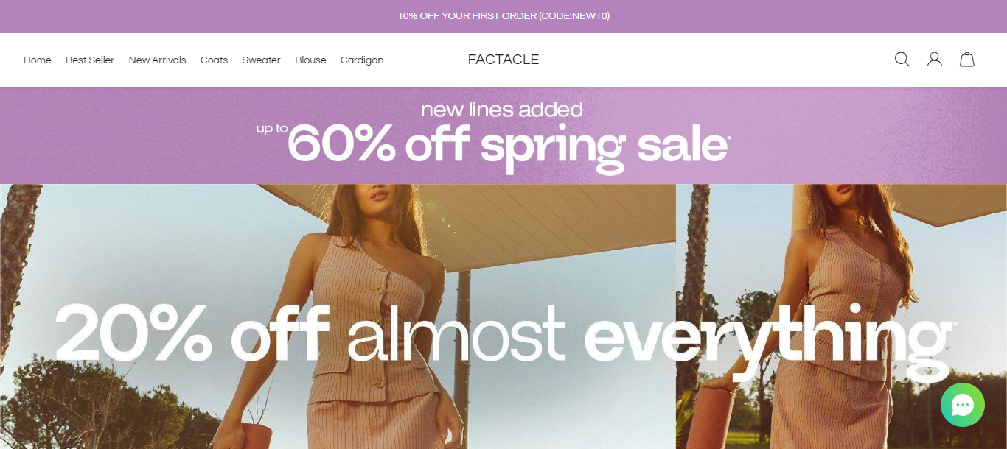The image size is (1007, 449).
Task: Click the bold '20% off' hero text
Action: (192, 333)
